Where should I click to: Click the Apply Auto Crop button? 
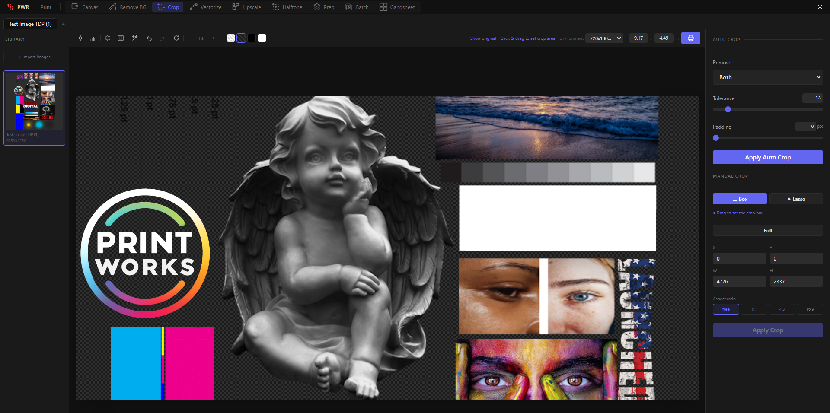click(x=768, y=157)
